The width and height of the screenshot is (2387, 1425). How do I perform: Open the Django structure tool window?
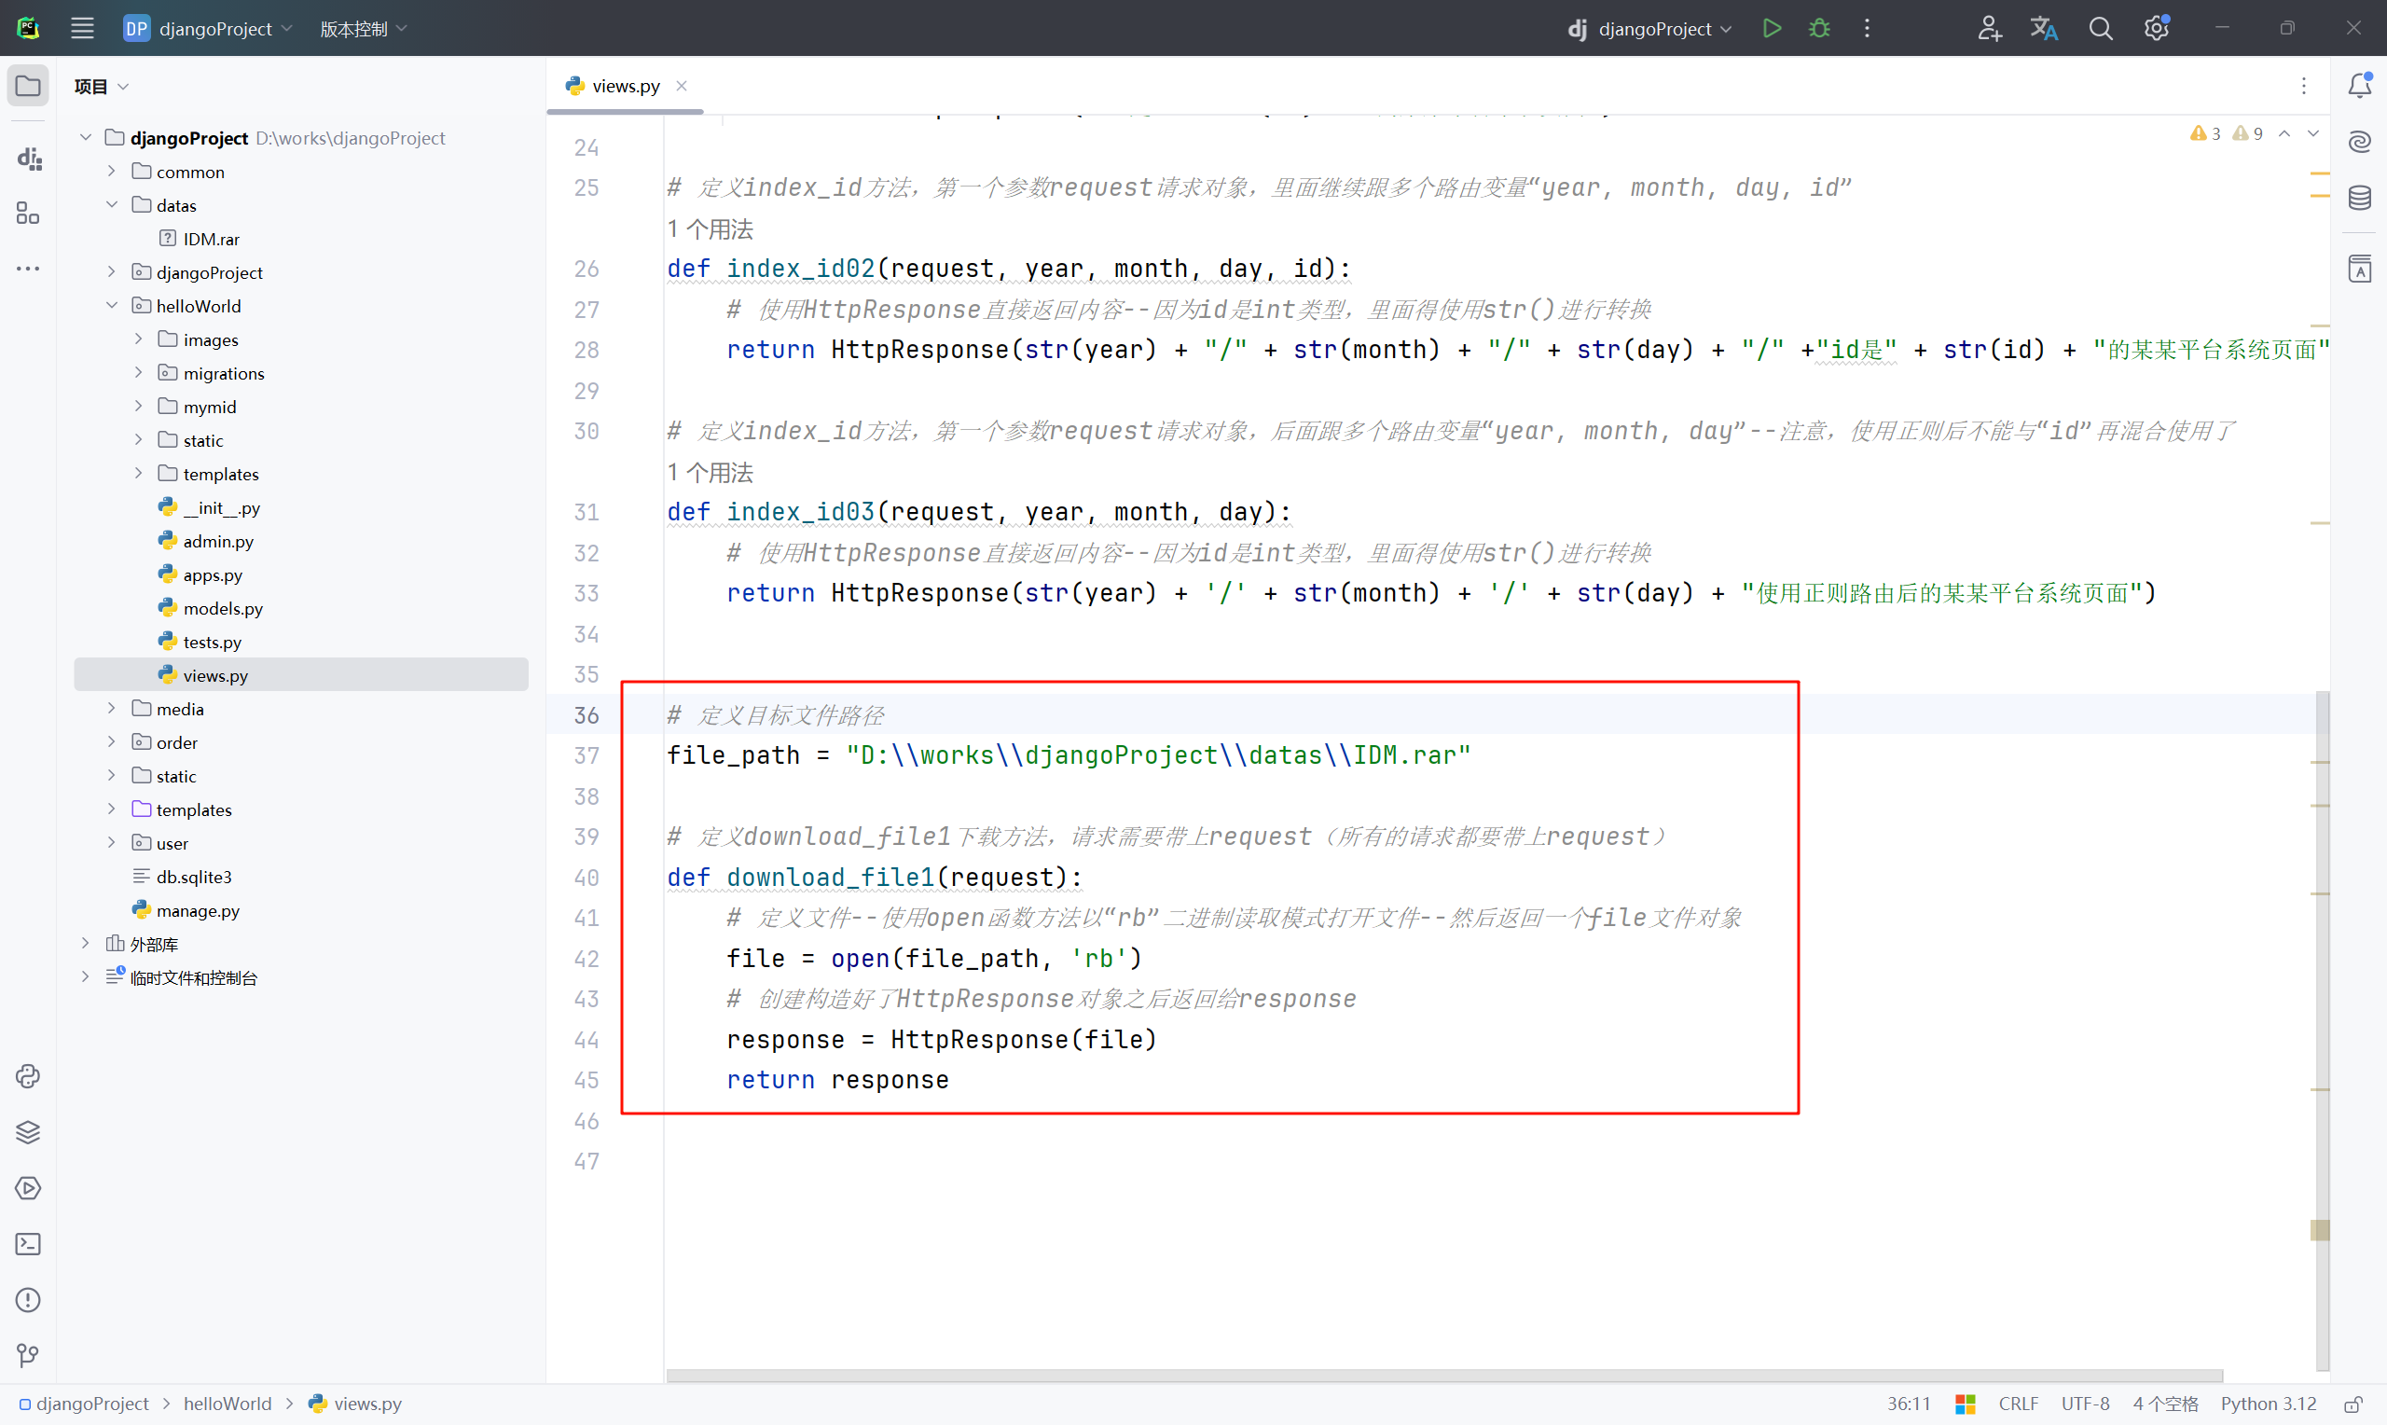[x=28, y=158]
